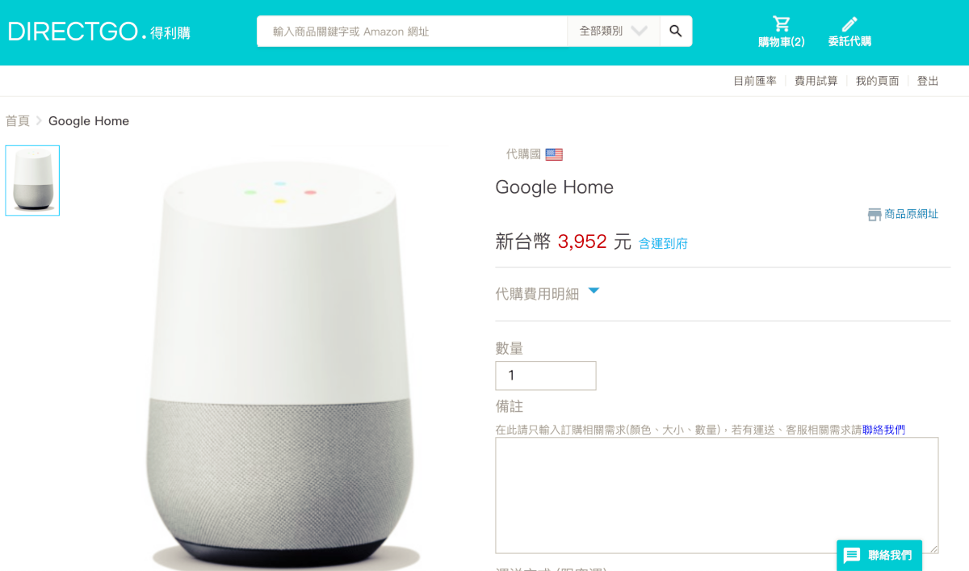Open 目前匯率 in the top menu
Viewport: 969px width, 571px height.
755,81
